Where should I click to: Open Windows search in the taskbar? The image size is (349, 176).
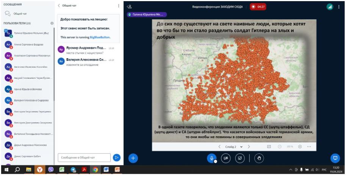[x=17, y=170]
